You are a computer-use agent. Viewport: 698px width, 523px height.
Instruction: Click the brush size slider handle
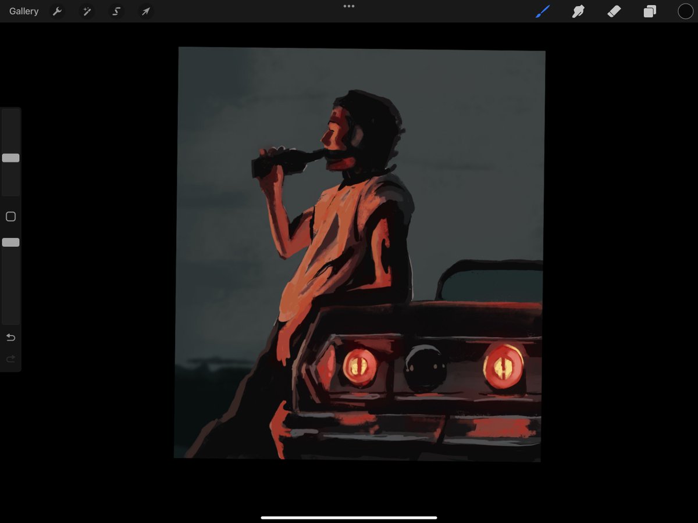click(x=10, y=158)
